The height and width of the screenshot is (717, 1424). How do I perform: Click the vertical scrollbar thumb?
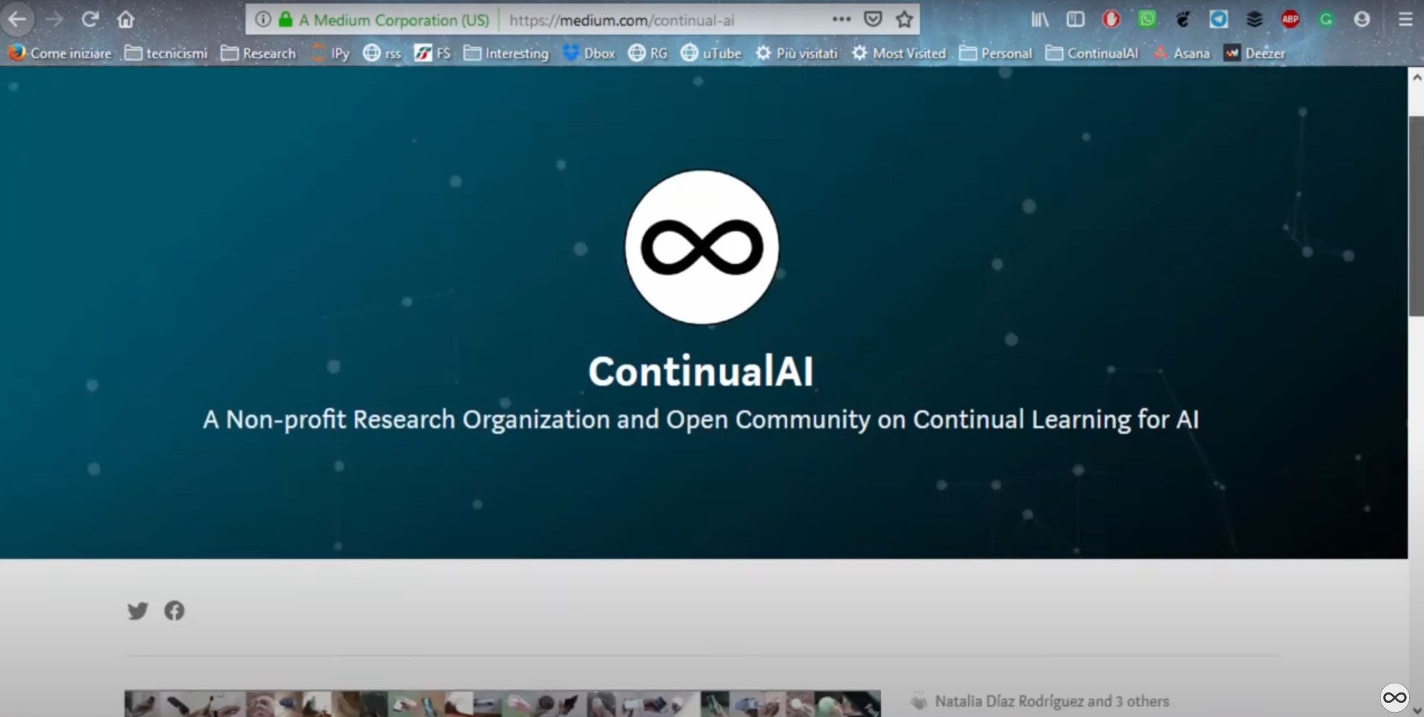click(x=1416, y=216)
